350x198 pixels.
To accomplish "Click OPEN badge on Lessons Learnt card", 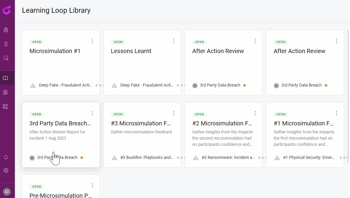I will click(118, 42).
